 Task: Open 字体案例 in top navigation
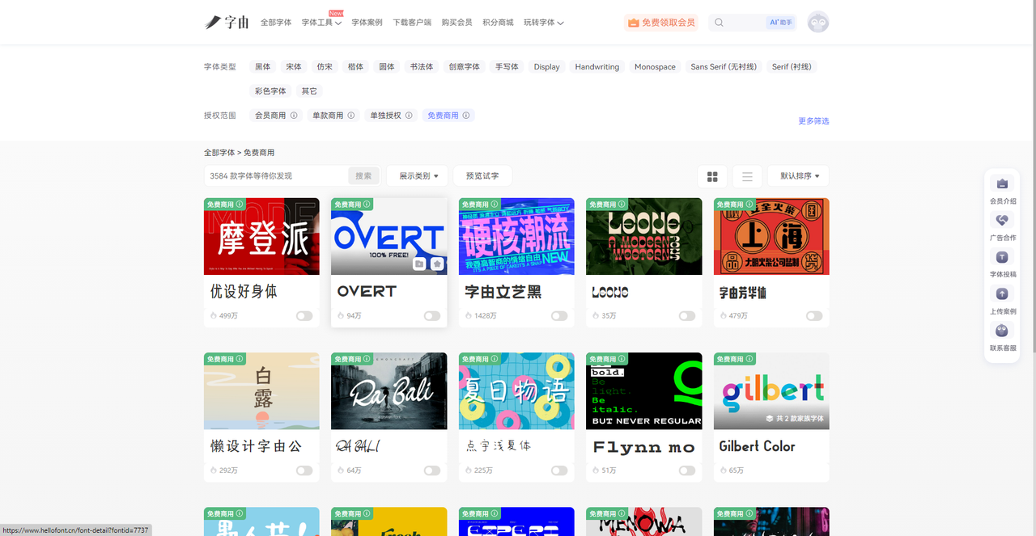[x=368, y=23]
